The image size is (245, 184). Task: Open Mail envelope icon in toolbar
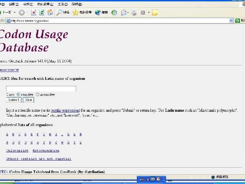(124, 12)
